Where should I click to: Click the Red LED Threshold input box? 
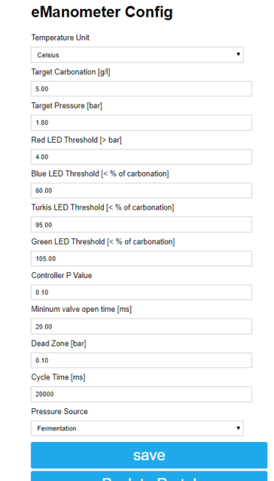(x=142, y=157)
